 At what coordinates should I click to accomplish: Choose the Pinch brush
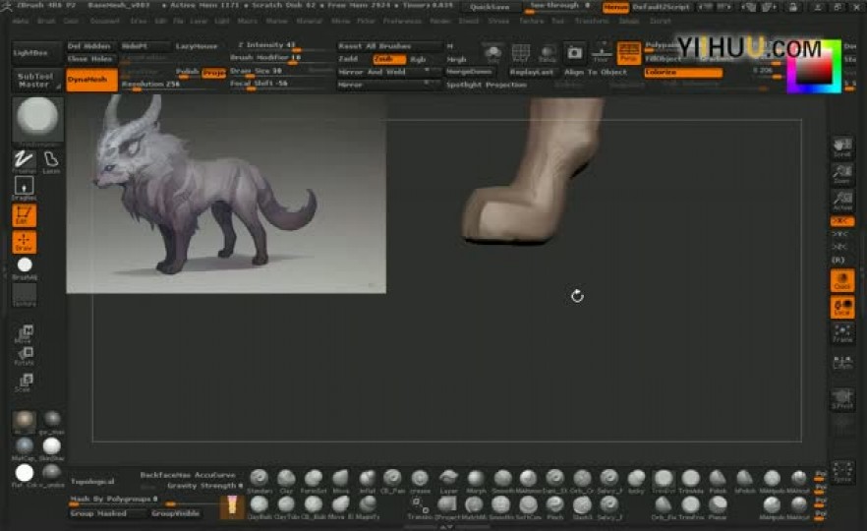[555, 506]
